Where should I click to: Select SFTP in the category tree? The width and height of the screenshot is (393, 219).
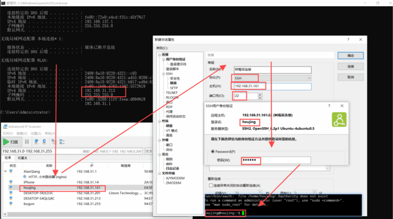click(x=174, y=88)
